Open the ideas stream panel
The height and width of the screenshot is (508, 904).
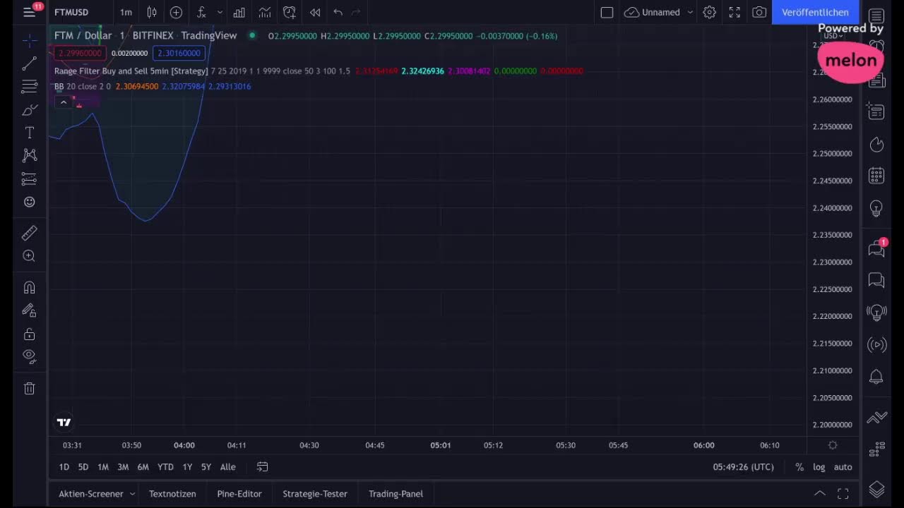(876, 312)
